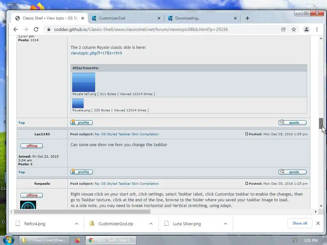Close the downloads bar
The width and height of the screenshot is (327, 245).
coord(318,223)
